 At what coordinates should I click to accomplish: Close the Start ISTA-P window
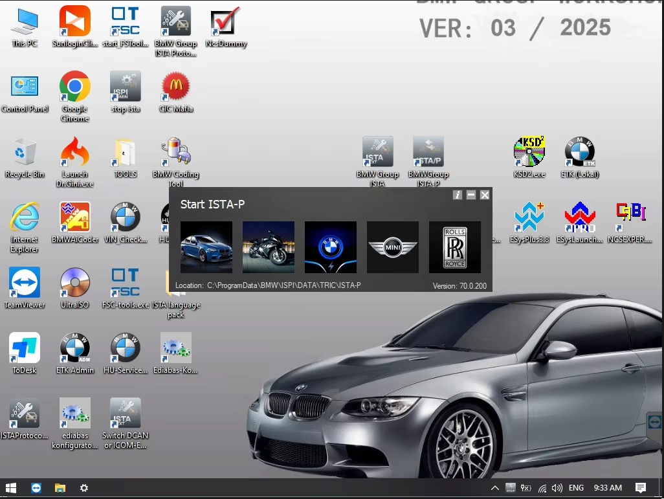[x=485, y=195]
